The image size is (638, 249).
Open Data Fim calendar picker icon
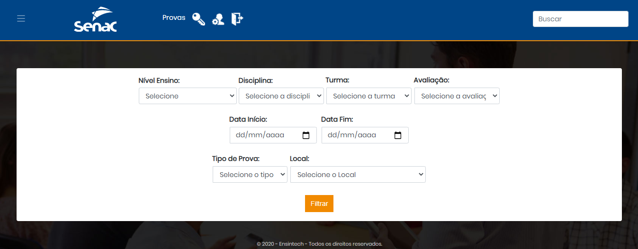(398, 135)
